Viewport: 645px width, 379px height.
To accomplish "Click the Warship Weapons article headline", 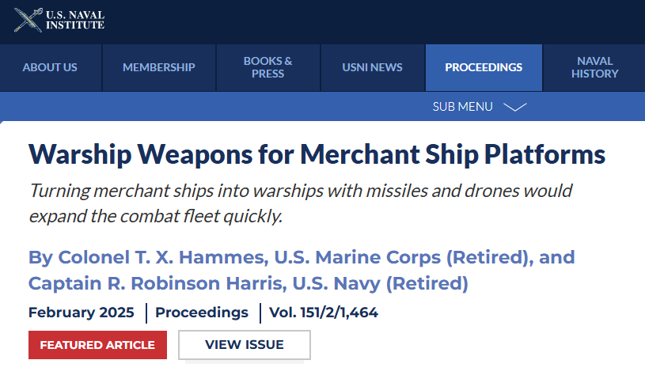I will pos(317,153).
